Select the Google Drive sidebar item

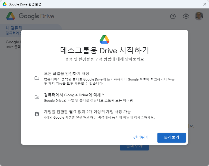pyautogui.click(x=12, y=42)
